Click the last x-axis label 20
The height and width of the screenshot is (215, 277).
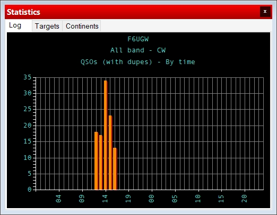point(245,199)
